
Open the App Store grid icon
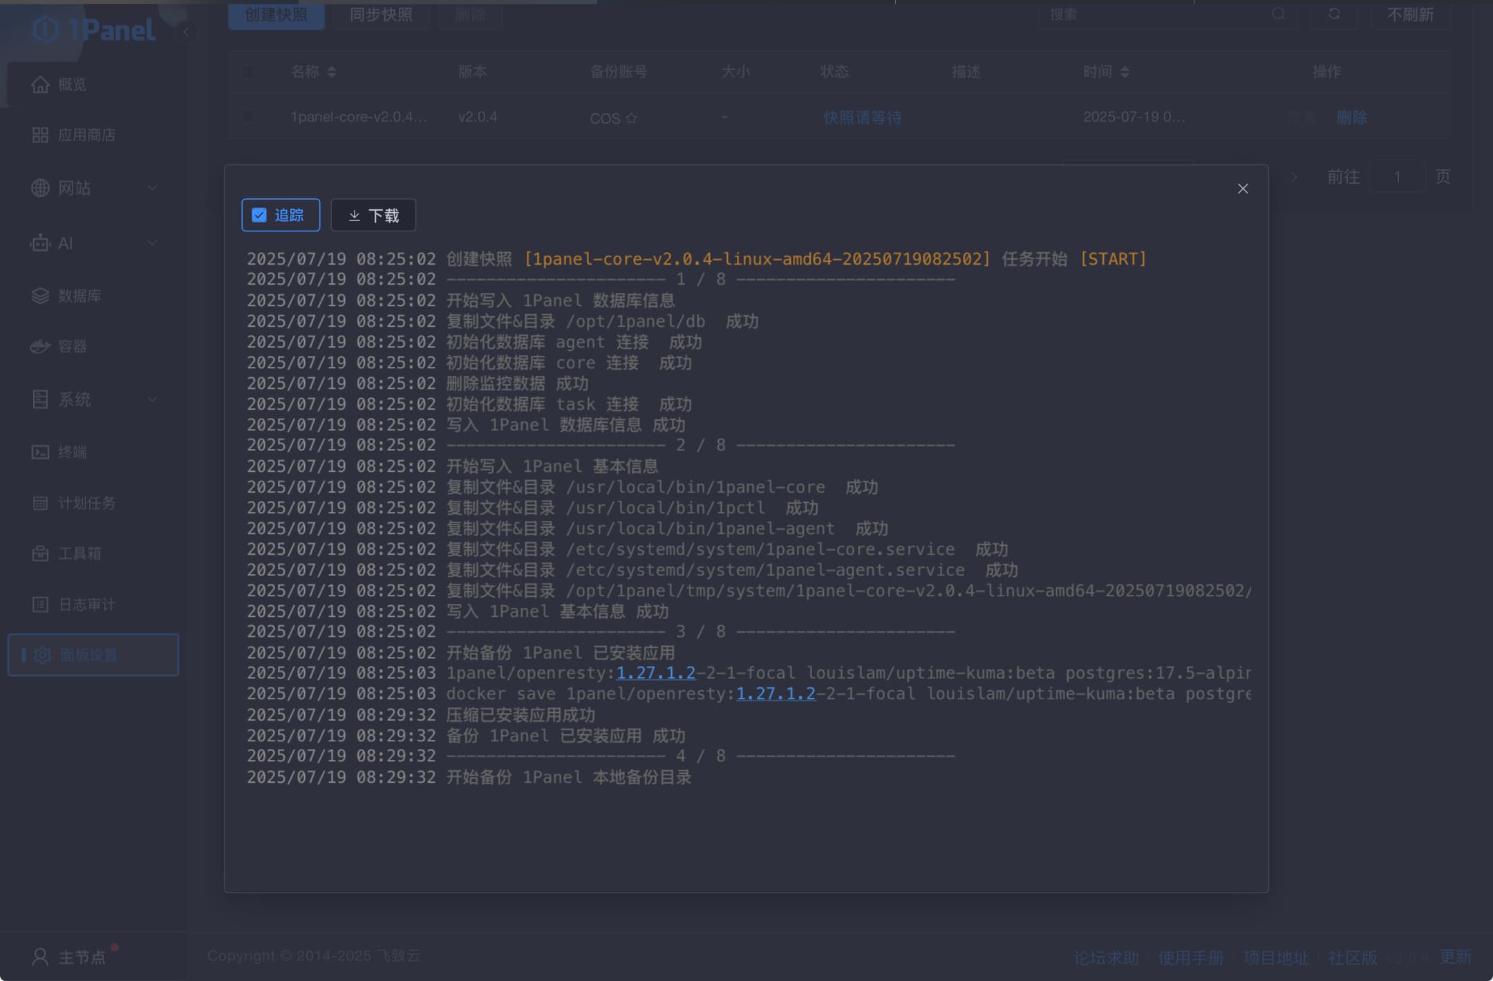coord(40,135)
